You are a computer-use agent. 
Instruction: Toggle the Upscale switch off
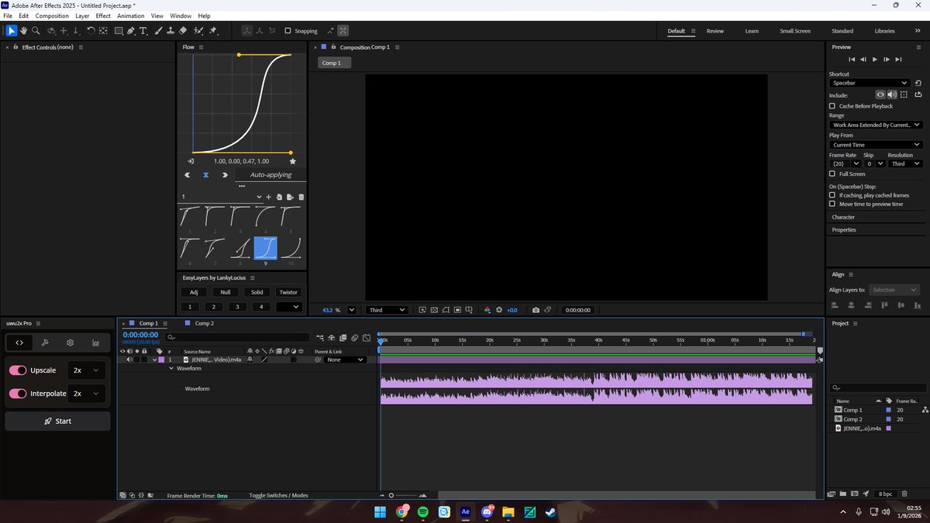[18, 370]
